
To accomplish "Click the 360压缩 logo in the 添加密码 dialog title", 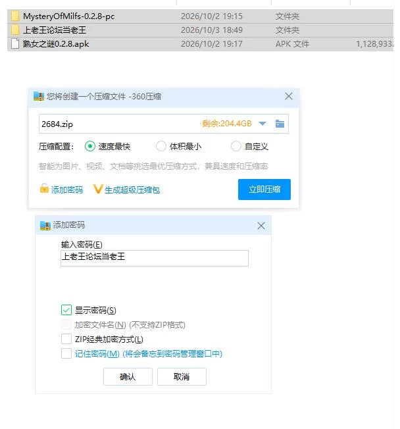I will tap(45, 226).
